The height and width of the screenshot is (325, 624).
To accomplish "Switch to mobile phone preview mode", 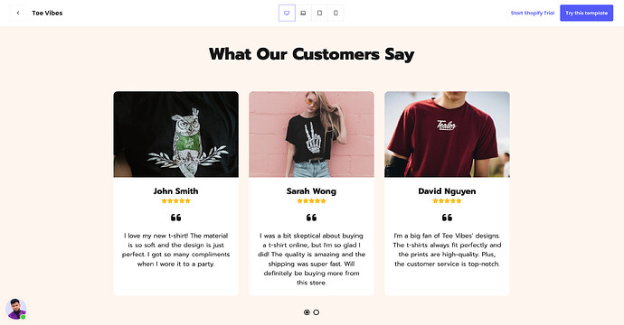I will pyautogui.click(x=336, y=14).
